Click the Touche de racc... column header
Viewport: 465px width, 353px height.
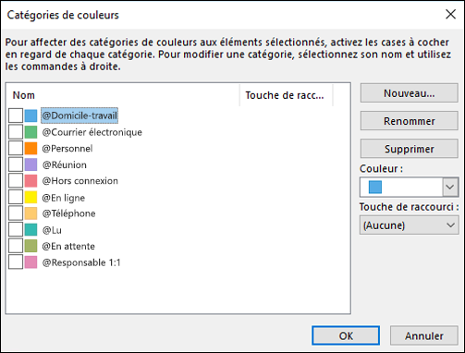coord(286,95)
